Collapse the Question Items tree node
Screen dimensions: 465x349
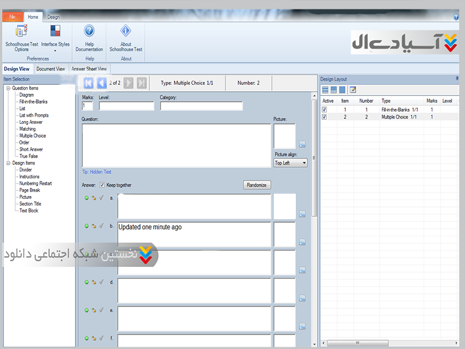[x=8, y=88]
